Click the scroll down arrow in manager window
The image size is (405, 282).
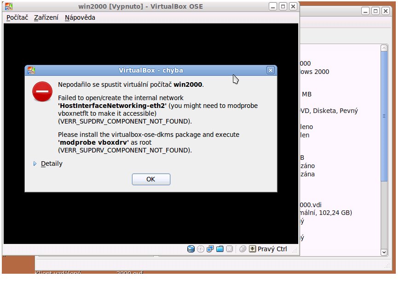pos(384,252)
